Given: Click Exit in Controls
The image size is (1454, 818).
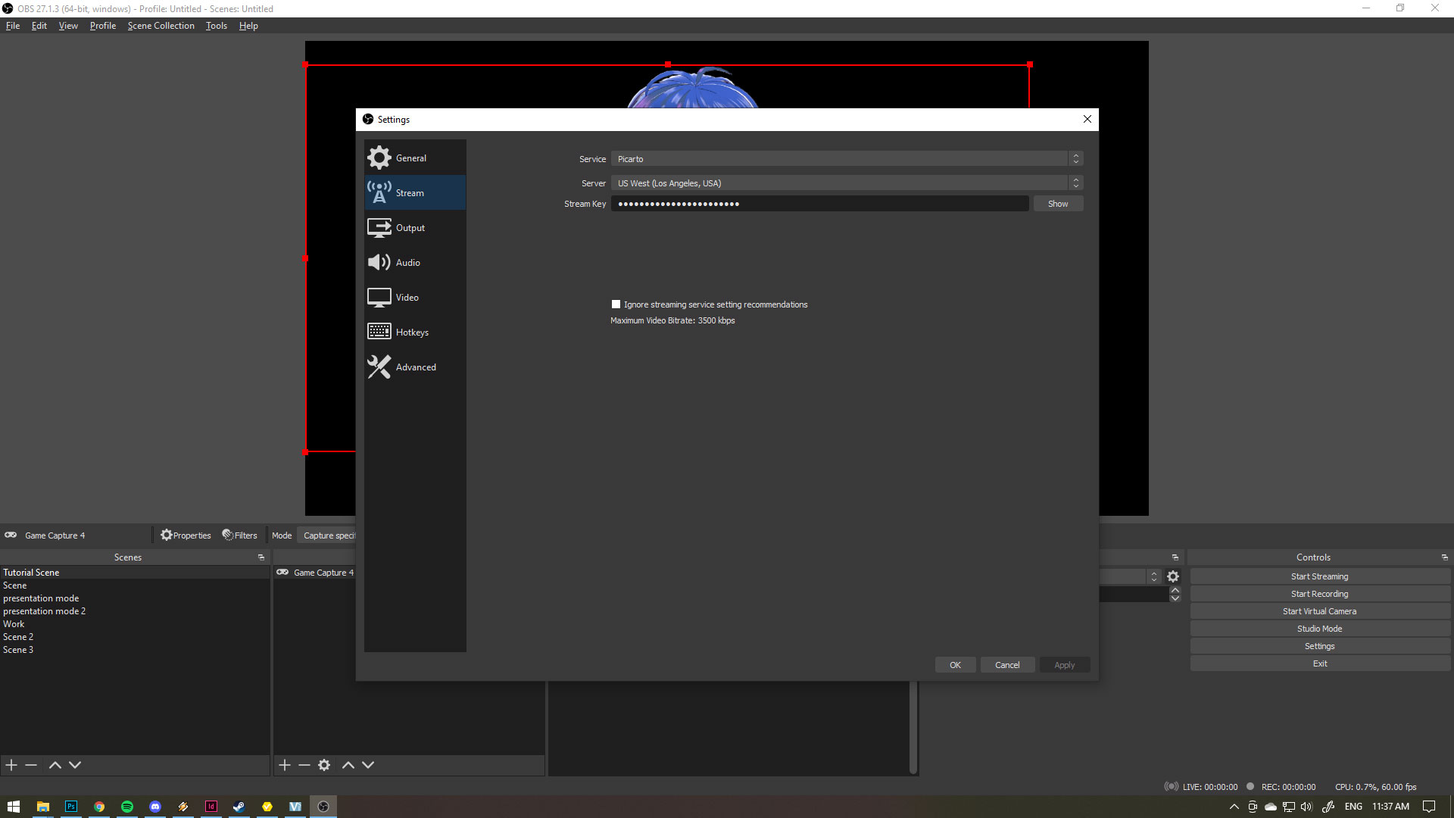Looking at the screenshot, I should click(1319, 663).
